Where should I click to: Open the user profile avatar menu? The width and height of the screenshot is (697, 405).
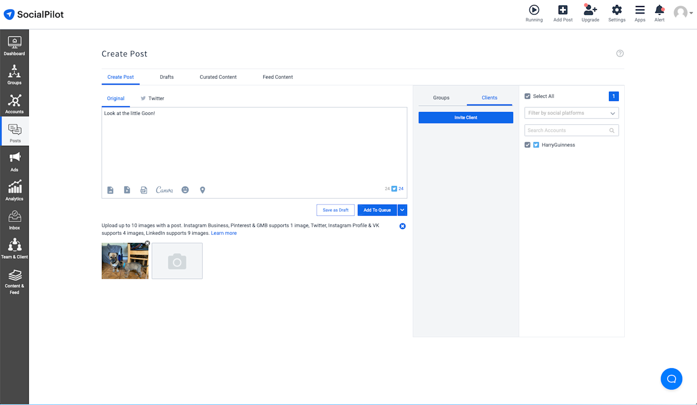click(683, 12)
